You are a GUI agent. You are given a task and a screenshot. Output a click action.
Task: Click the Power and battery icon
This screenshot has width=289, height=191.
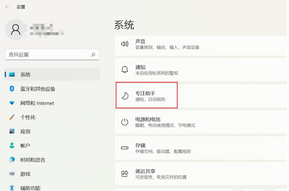click(x=125, y=122)
